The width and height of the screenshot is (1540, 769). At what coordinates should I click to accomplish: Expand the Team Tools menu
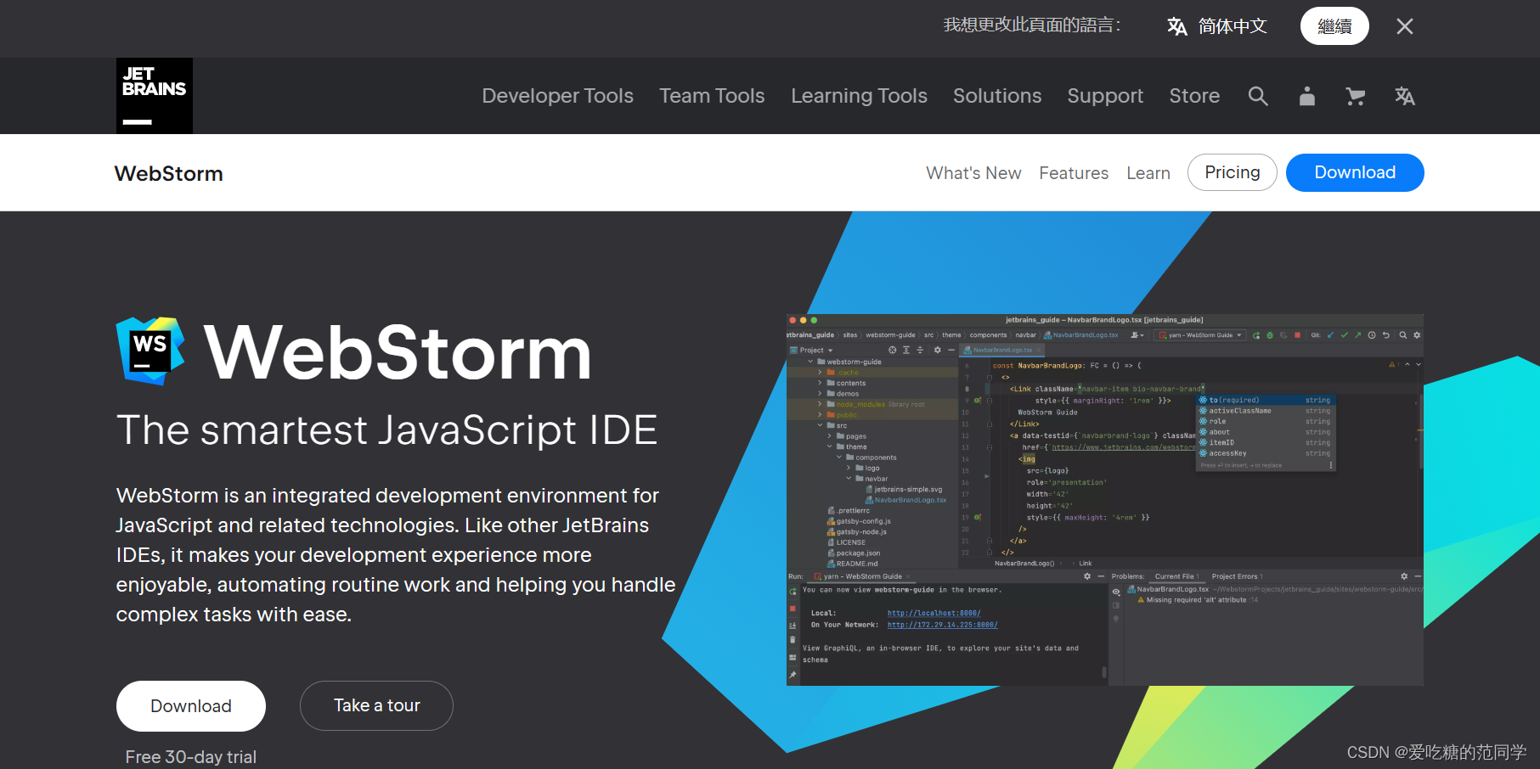(x=712, y=96)
